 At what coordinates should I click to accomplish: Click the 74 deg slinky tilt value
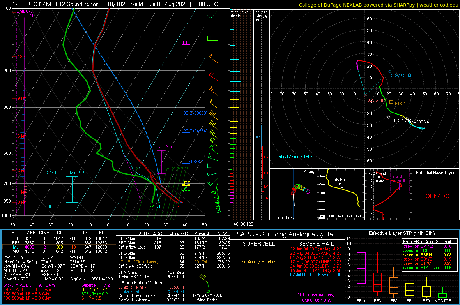(x=308, y=171)
